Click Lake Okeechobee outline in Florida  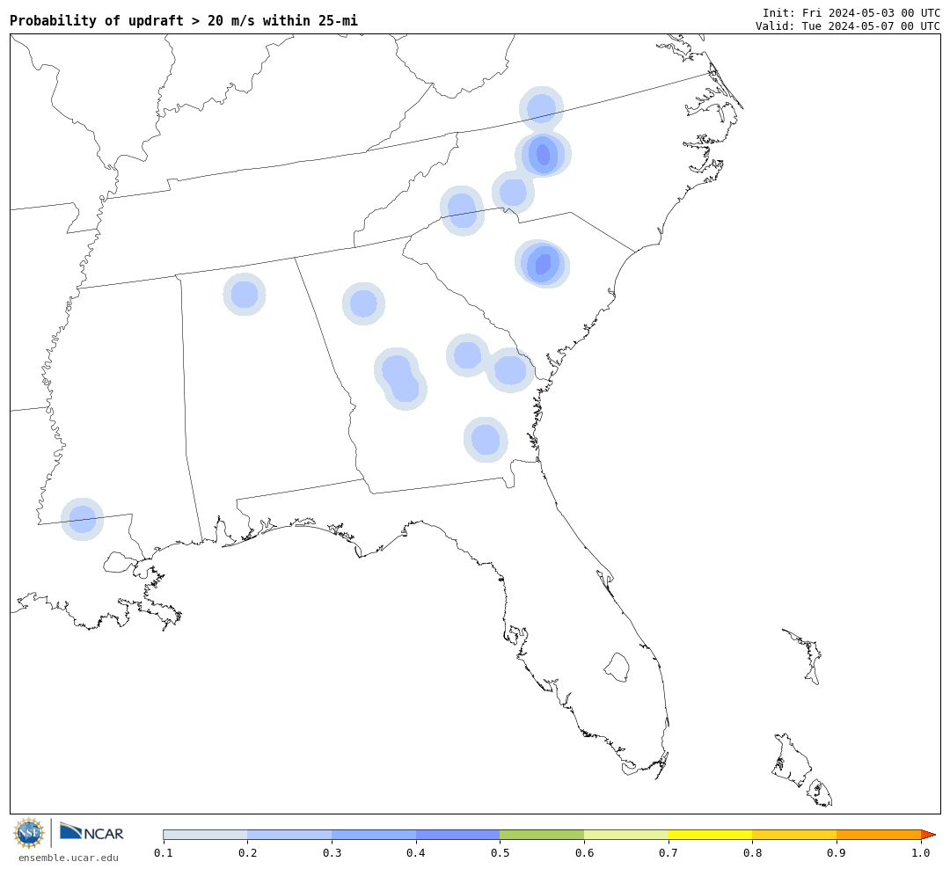tap(617, 668)
